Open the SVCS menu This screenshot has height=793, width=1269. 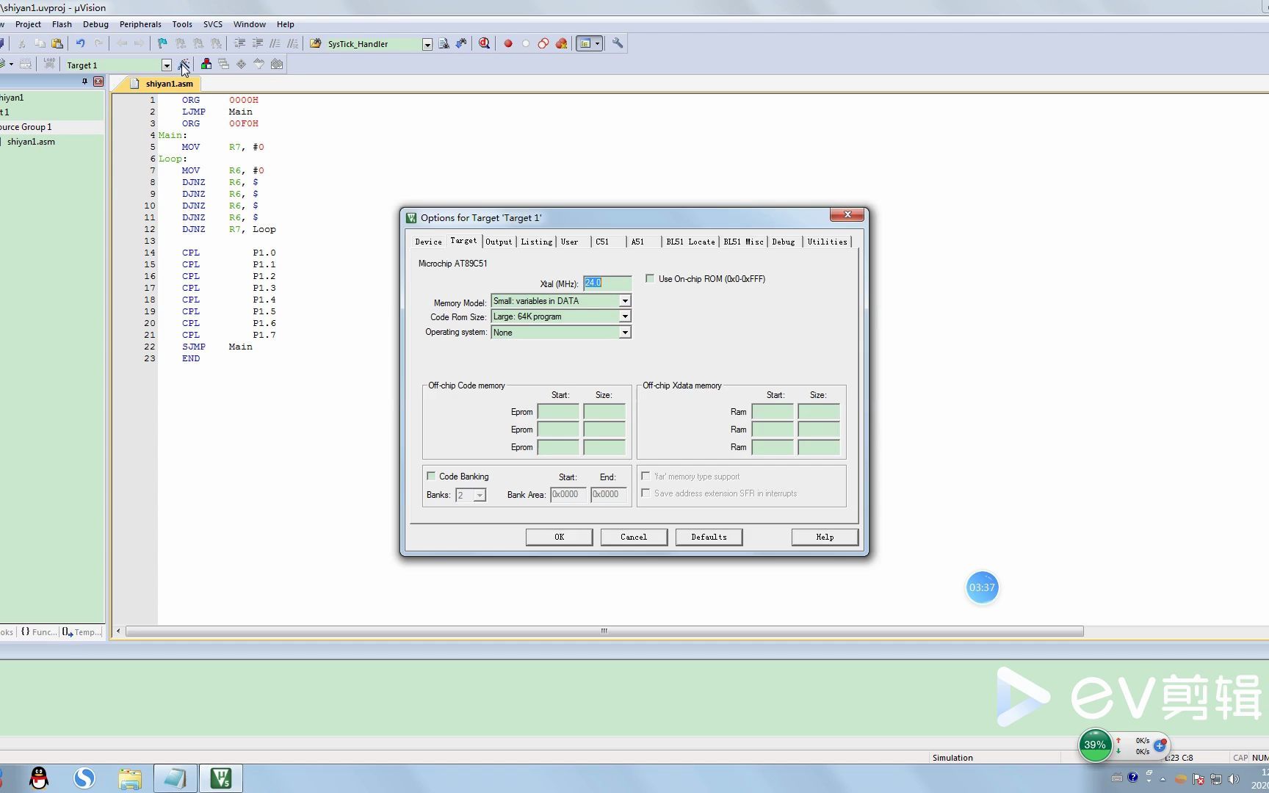pos(213,24)
